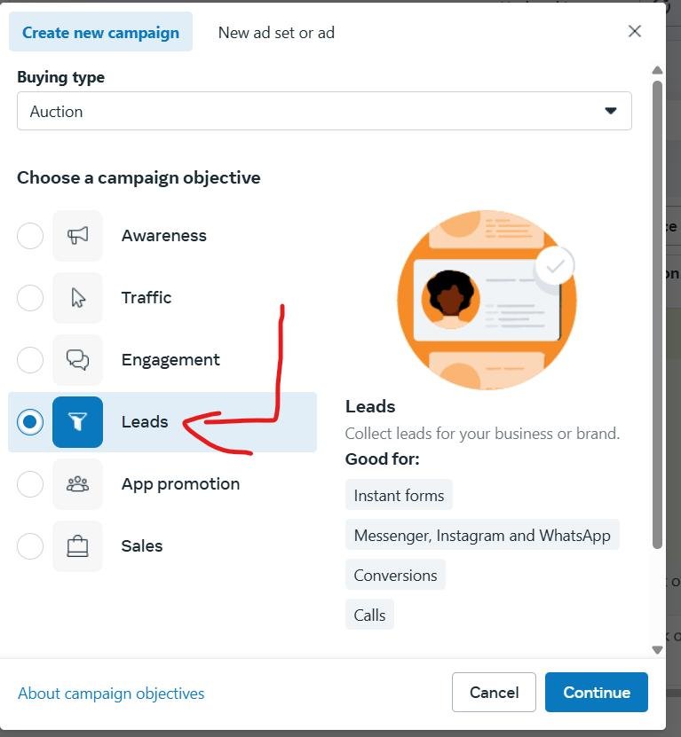Open About campaign objectives link
The height and width of the screenshot is (737, 681).
pos(111,694)
